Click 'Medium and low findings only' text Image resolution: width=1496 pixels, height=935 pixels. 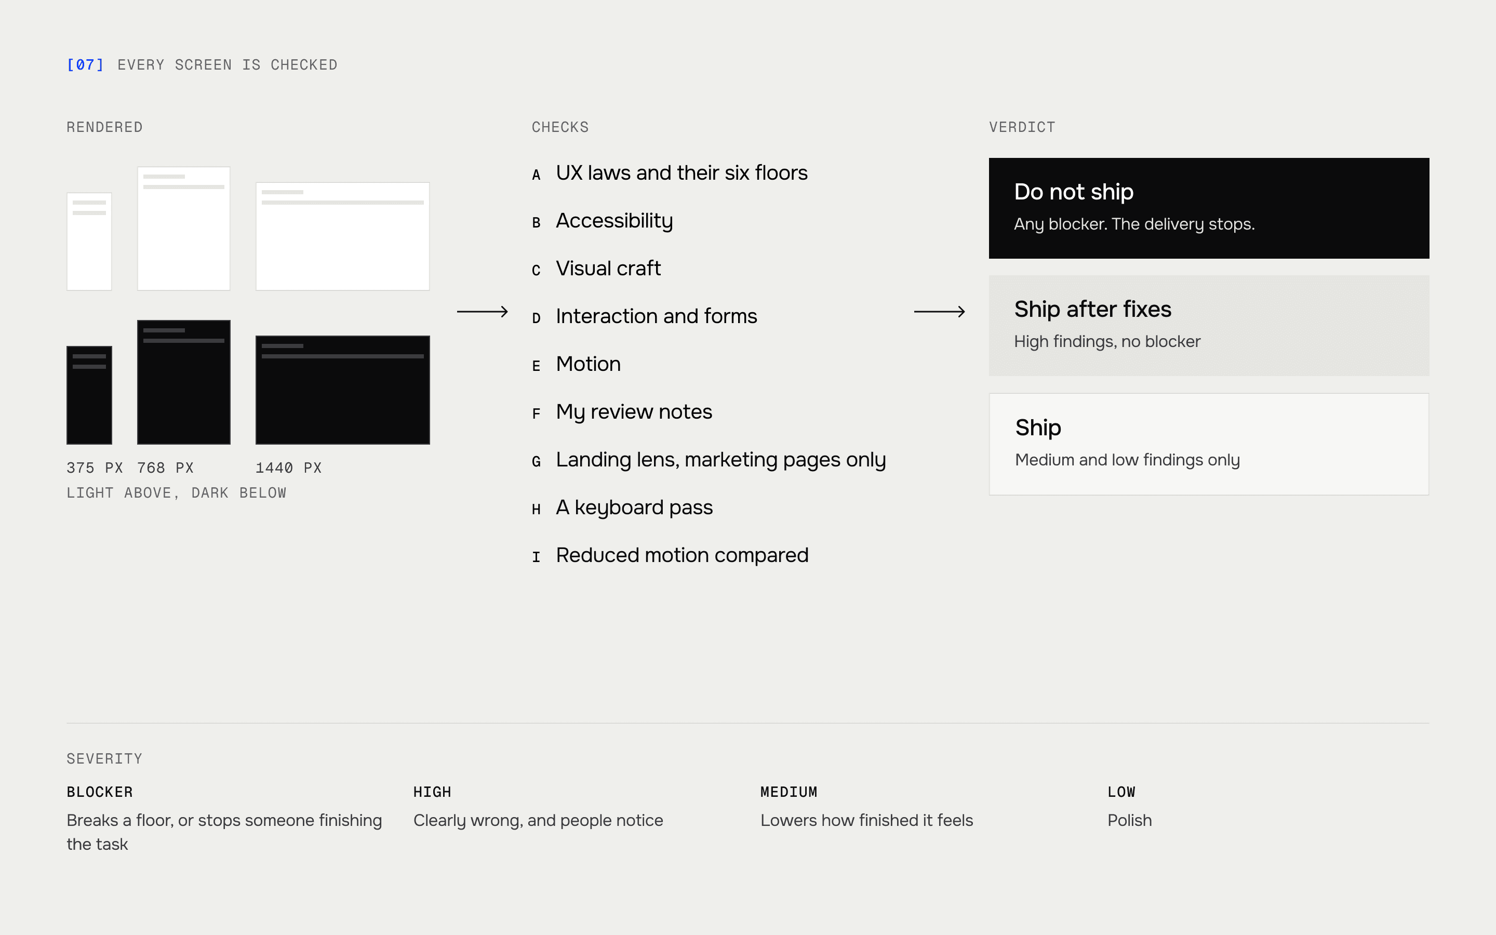[x=1127, y=460]
